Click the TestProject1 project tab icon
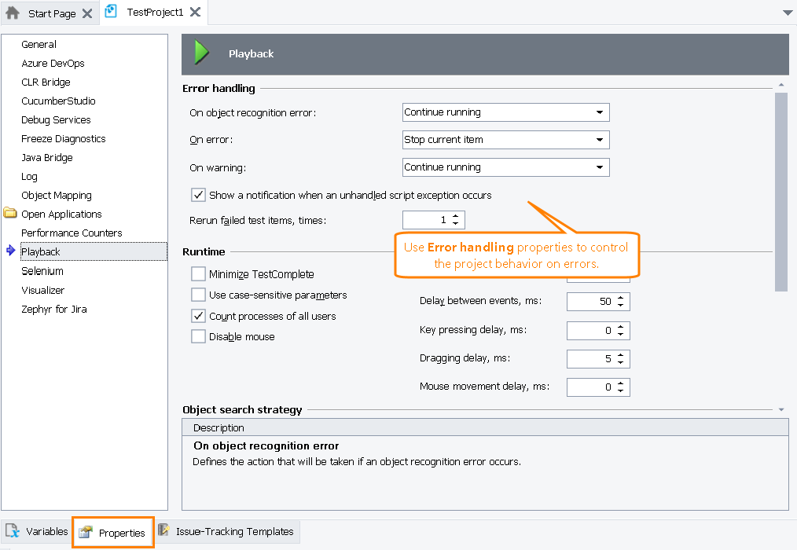Viewport: 797px width, 550px height. coord(112,12)
